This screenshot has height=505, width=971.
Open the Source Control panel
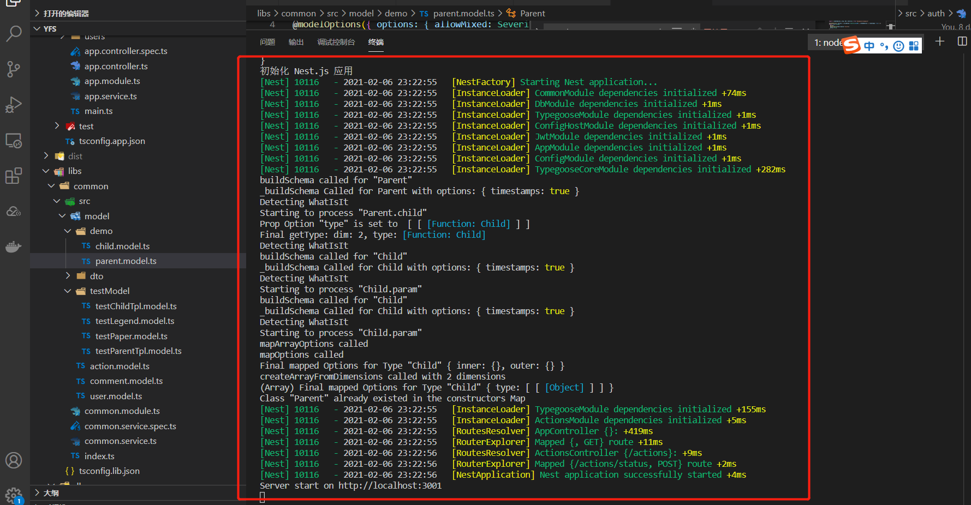(14, 69)
